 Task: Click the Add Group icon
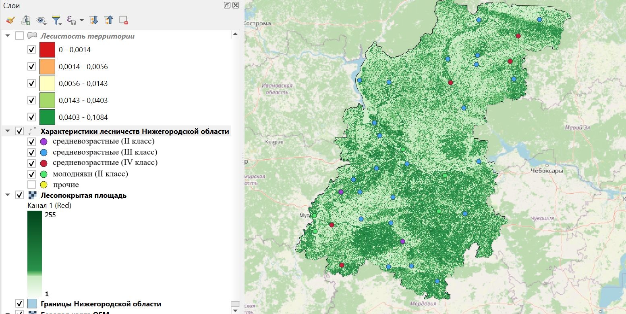(x=26, y=20)
